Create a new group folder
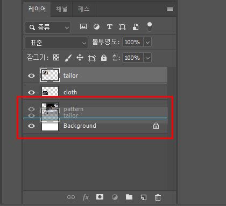Viewport: 226px width, 206px height. click(x=129, y=197)
